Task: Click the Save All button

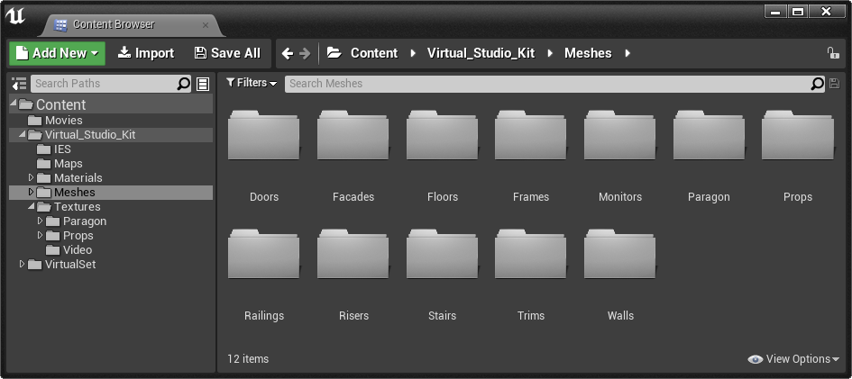Action: point(227,53)
